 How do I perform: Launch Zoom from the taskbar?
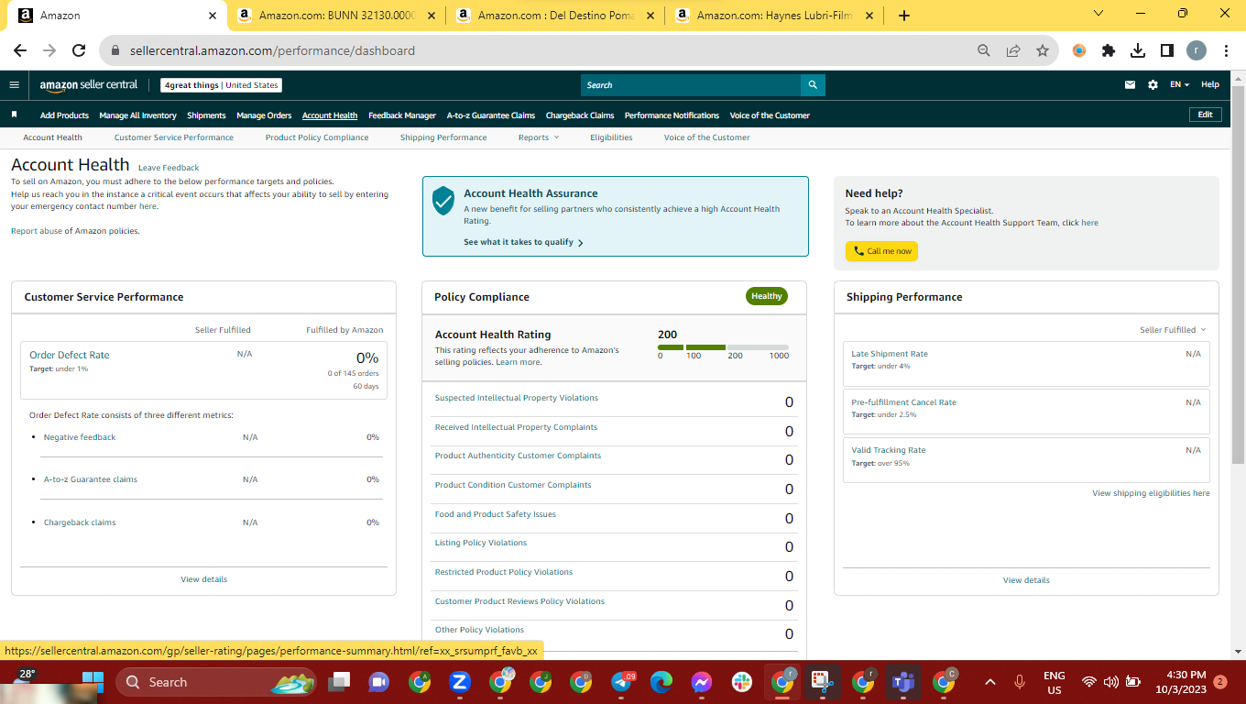click(x=460, y=682)
